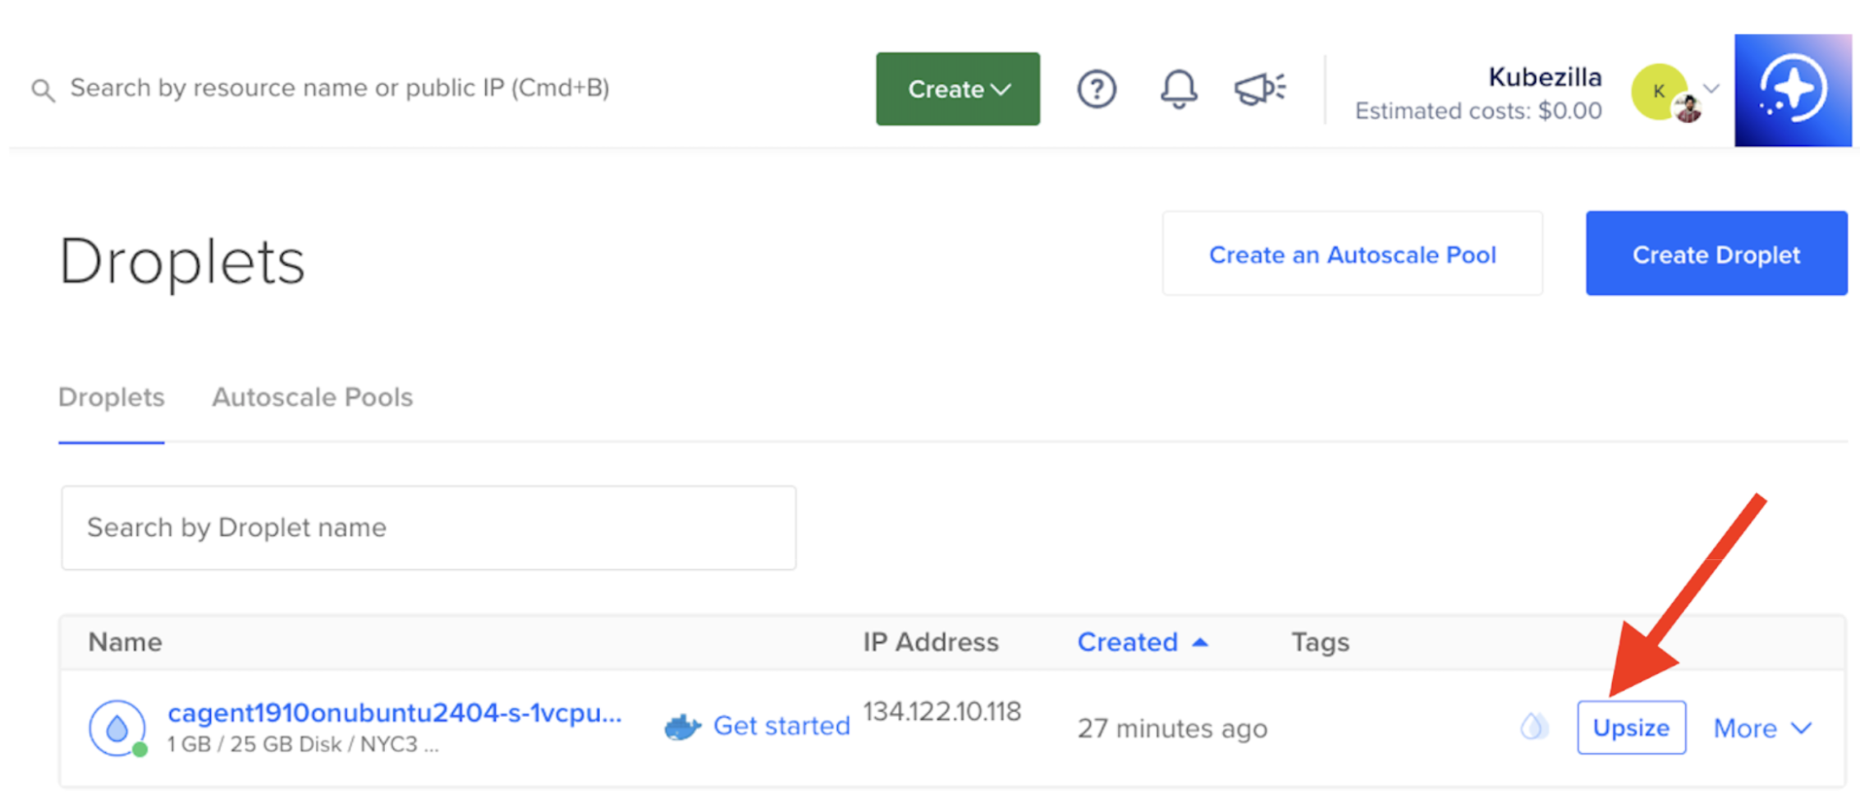Click the small droplet icon beside Upsize
This screenshot has height=794, width=1860.
pos(1534,726)
